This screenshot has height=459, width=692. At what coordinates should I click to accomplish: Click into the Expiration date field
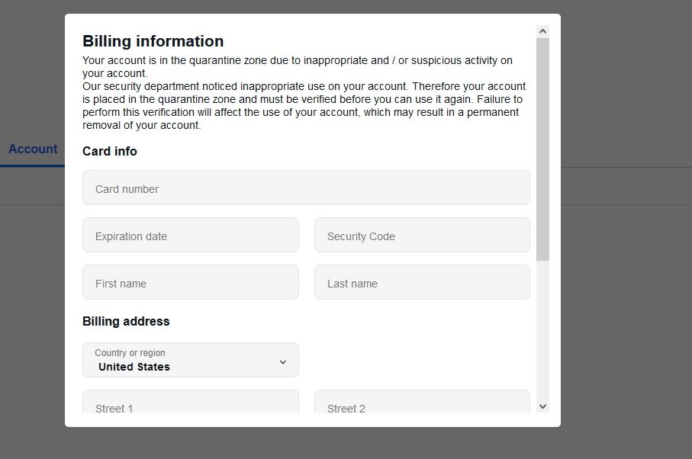click(190, 236)
